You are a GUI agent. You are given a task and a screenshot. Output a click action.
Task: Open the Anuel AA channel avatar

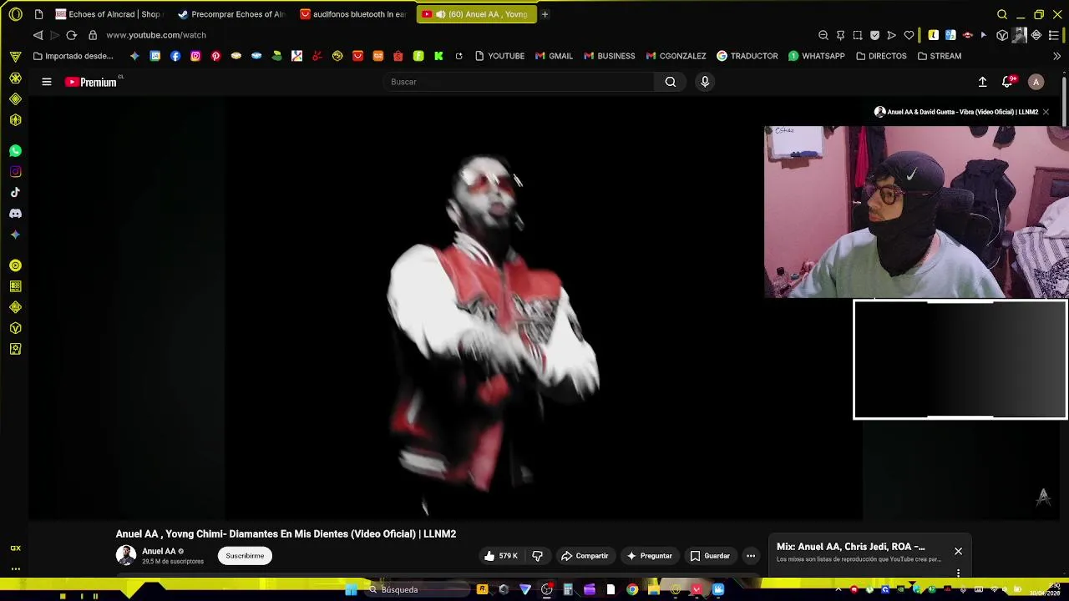pos(125,556)
